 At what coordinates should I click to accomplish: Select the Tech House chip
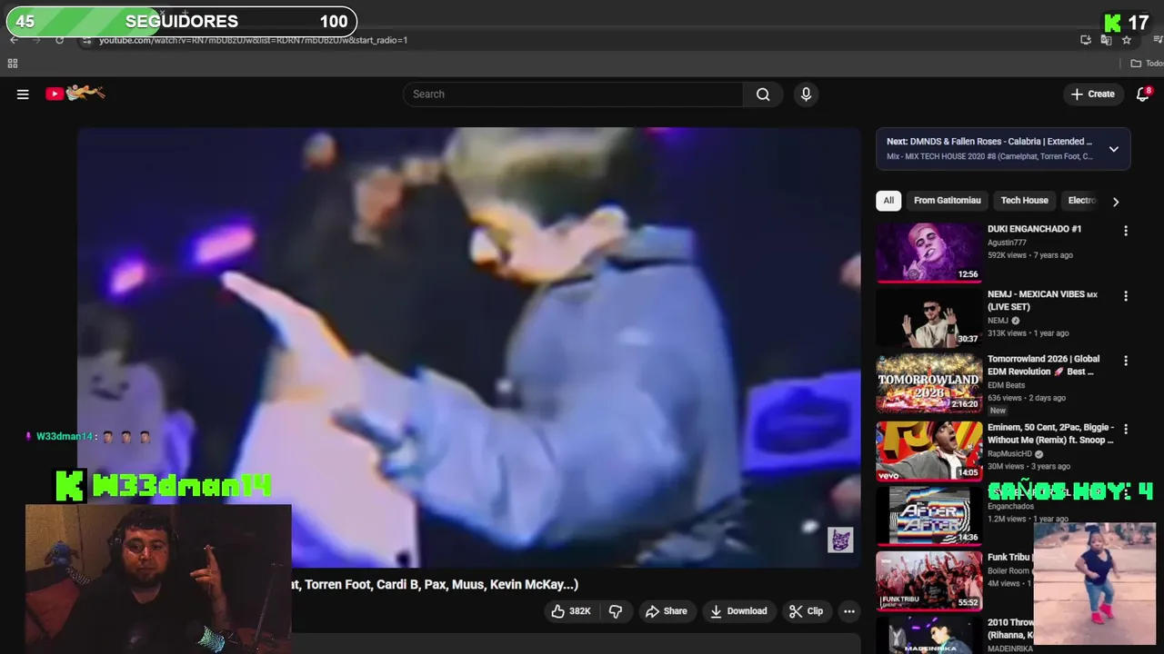(x=1024, y=201)
